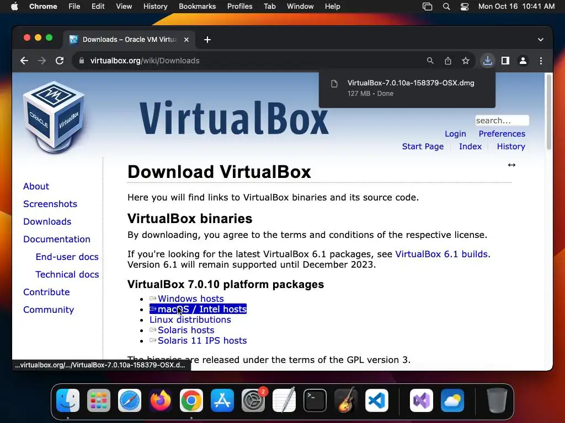Viewport: 565px width, 423px height.
Task: Open the Chrome application menu
Action: point(43,7)
